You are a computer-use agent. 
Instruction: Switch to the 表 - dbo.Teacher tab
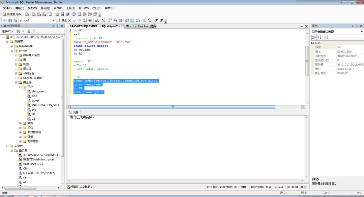(x=137, y=26)
